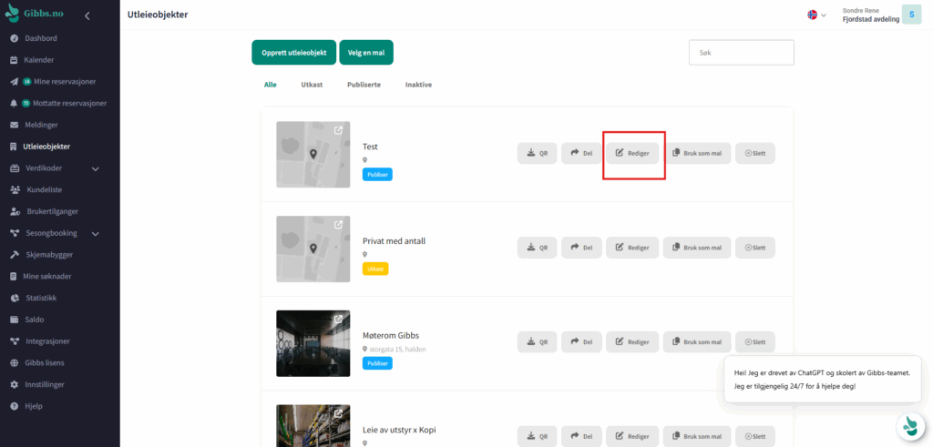Delete the Privat med antall object
Viewport: 933px width, 447px height.
coord(754,247)
